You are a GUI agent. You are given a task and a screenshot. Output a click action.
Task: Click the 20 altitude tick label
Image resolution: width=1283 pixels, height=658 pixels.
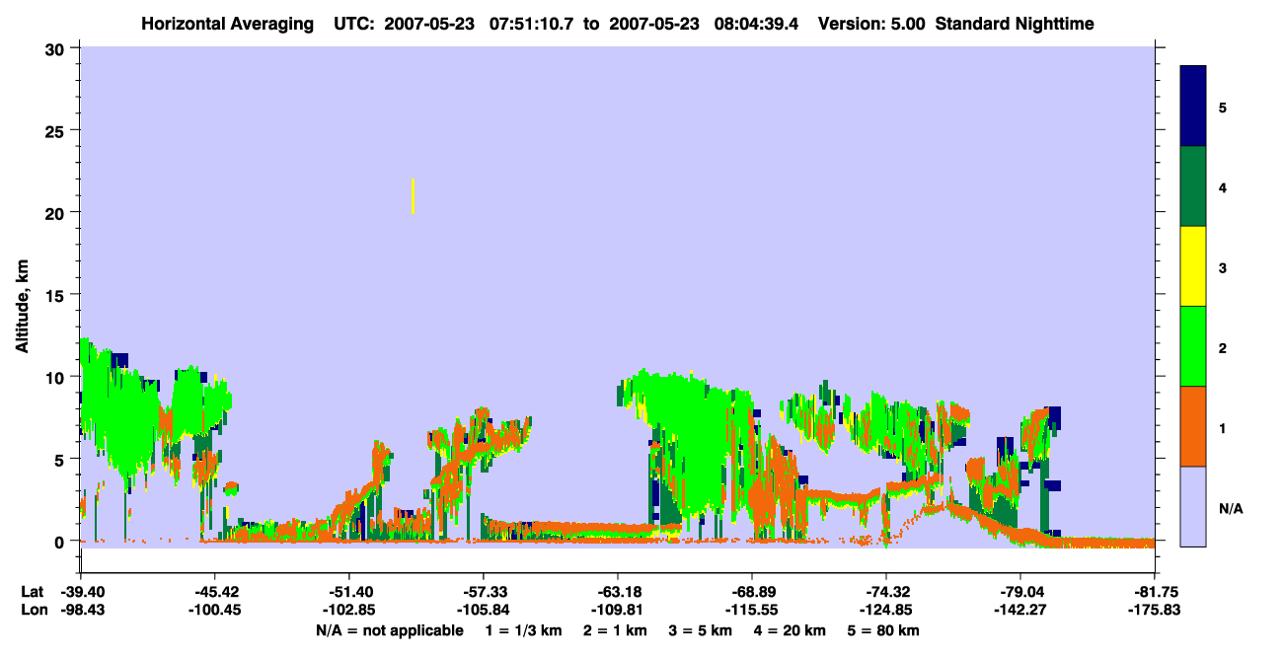[x=56, y=212]
